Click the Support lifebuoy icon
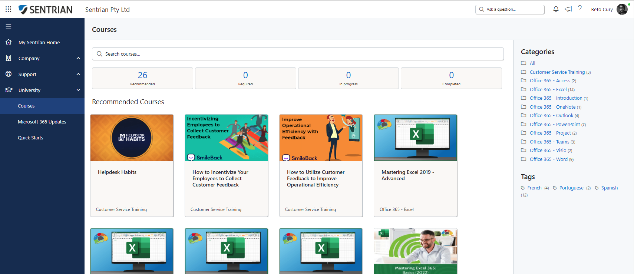The height and width of the screenshot is (274, 634). pos(9,74)
